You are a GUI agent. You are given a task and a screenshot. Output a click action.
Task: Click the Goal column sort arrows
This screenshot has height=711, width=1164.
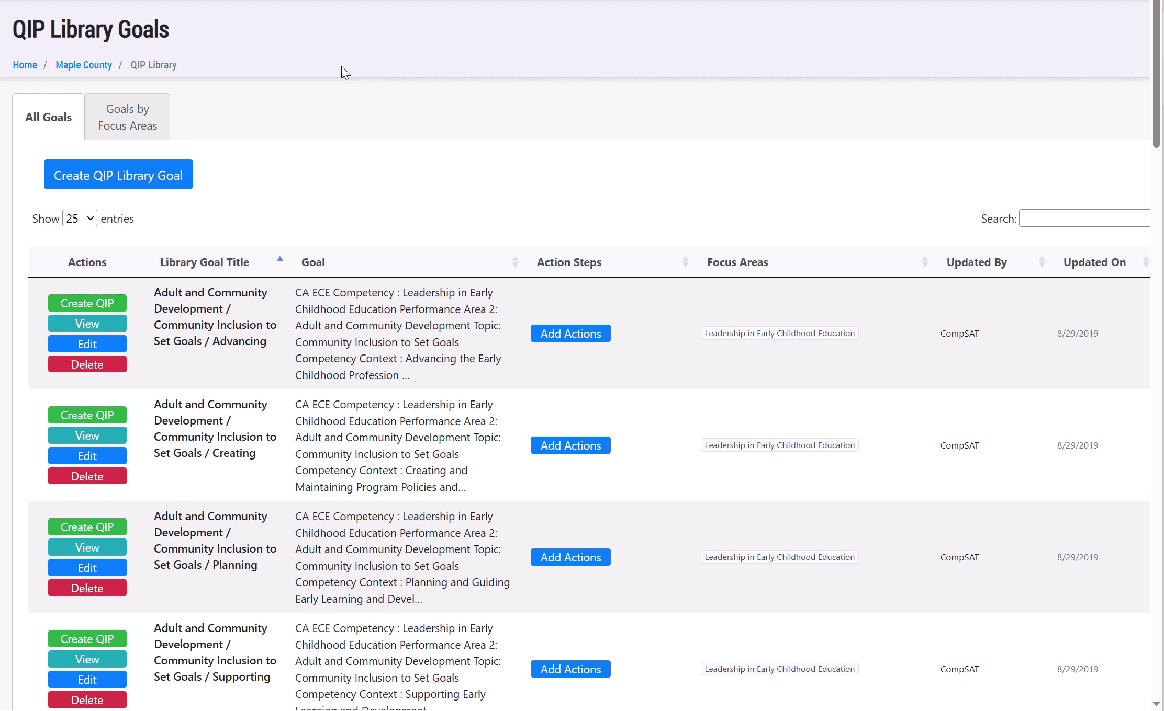515,262
